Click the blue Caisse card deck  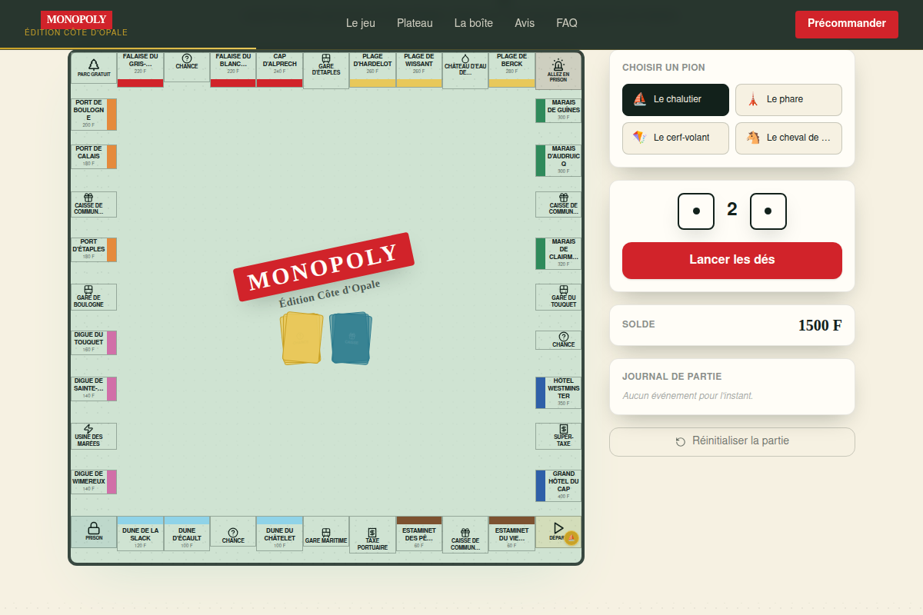pos(352,338)
